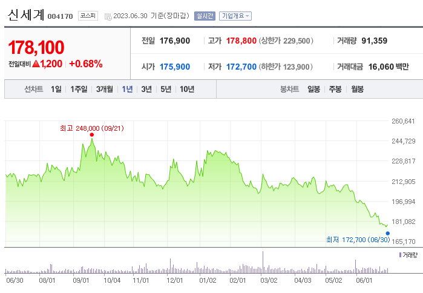Open the 기업개요 dropdown
The height and width of the screenshot is (293, 423).
pos(235,16)
